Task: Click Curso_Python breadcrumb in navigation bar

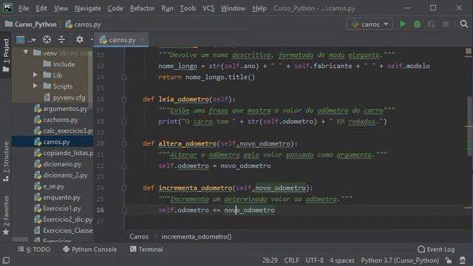Action: (31, 24)
